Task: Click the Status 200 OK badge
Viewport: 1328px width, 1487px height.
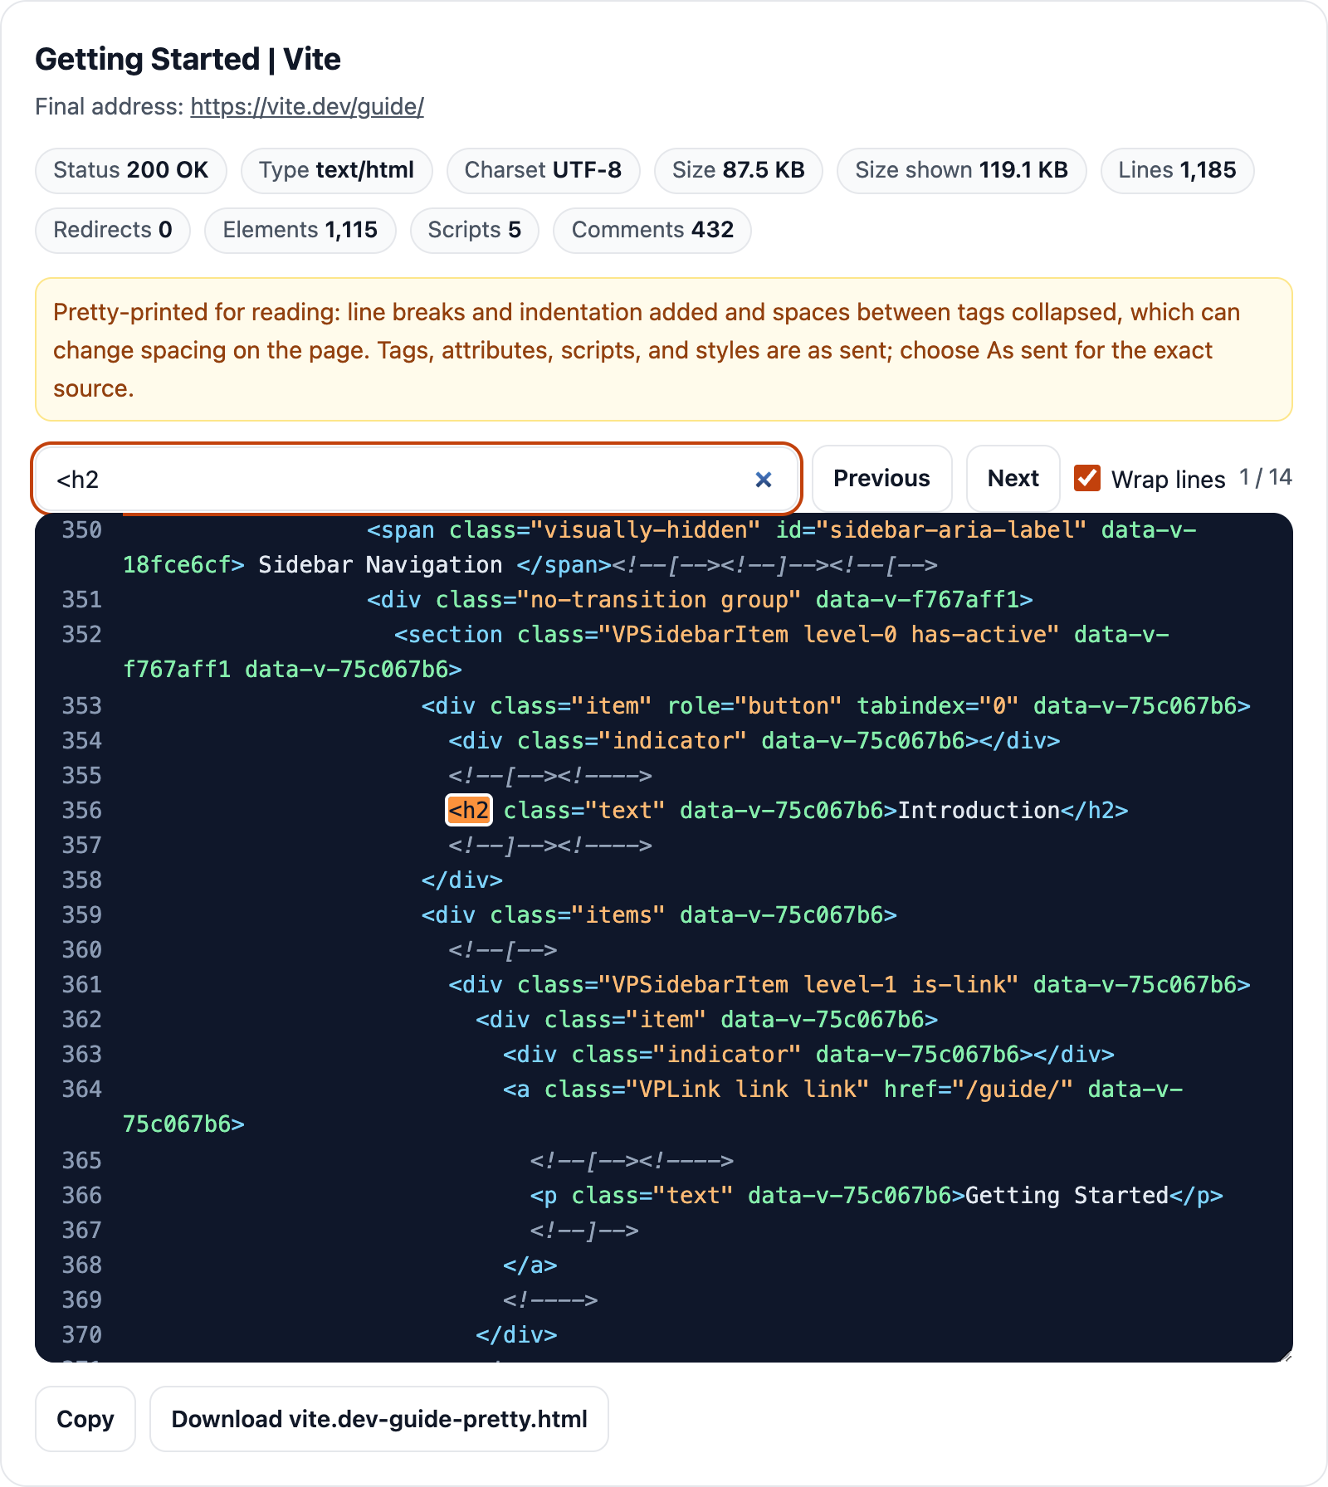Action: pyautogui.click(x=131, y=170)
